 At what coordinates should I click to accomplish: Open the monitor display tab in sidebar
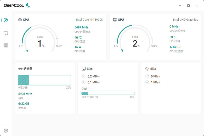[x=6, y=33]
